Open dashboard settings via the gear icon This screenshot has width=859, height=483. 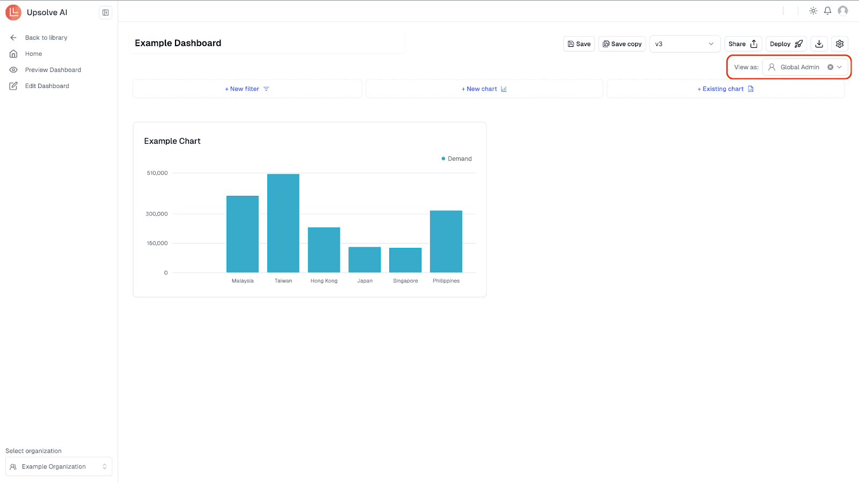click(839, 43)
